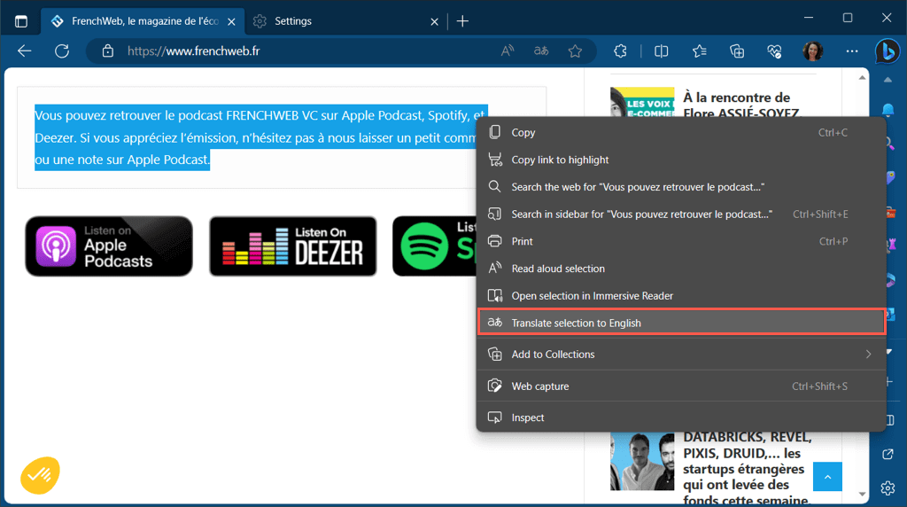This screenshot has width=907, height=507.
Task: Toggle Split screen icon in toolbar
Action: pyautogui.click(x=661, y=51)
